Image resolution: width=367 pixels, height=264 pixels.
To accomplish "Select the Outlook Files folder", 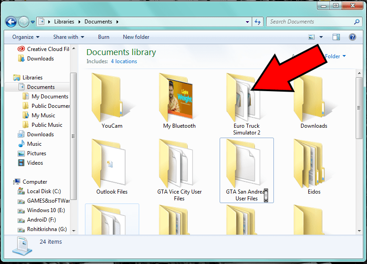I will (112, 167).
